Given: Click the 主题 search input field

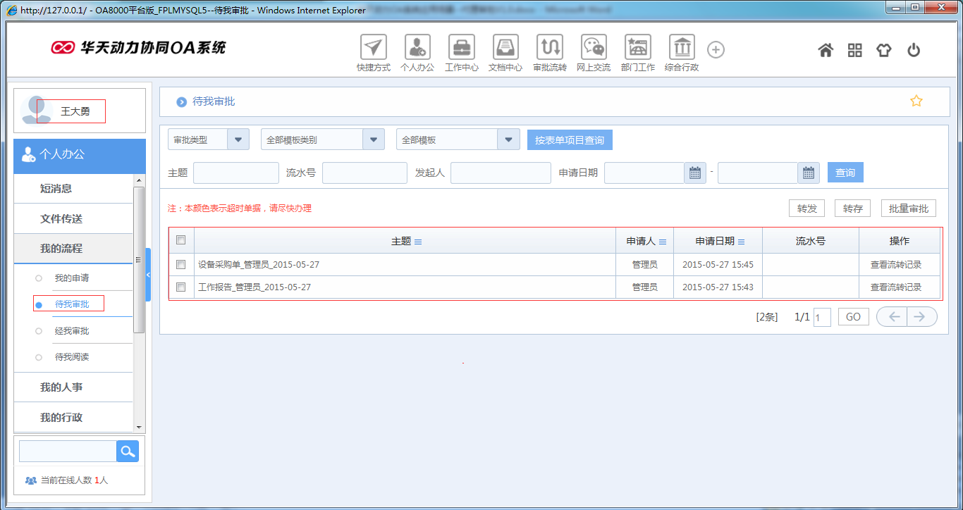Looking at the screenshot, I should coord(236,173).
